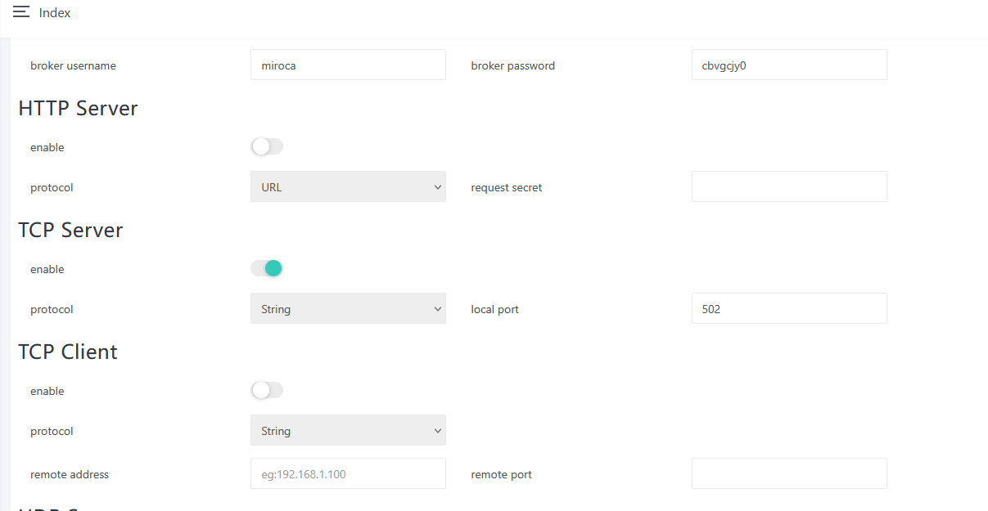Click the local port field
Image resolution: width=988 pixels, height=511 pixels.
tap(789, 308)
